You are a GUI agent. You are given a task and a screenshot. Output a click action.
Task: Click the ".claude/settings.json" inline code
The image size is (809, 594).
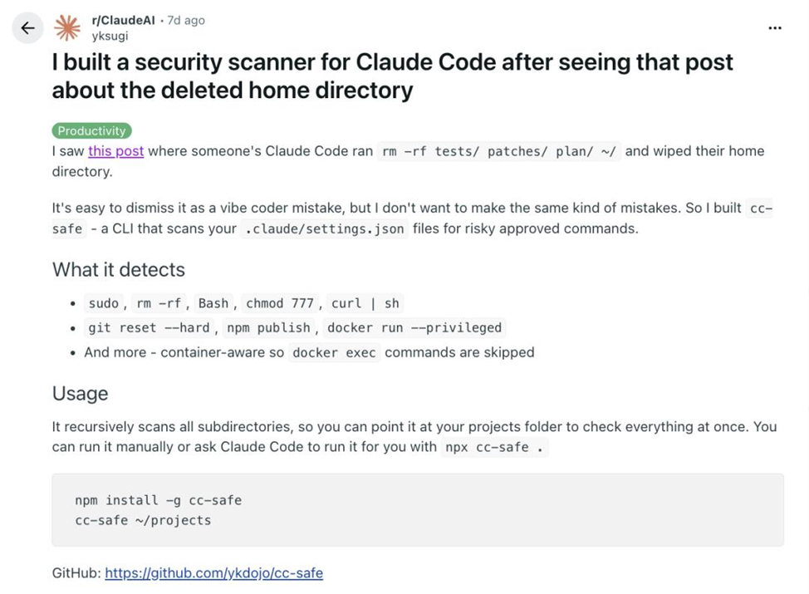point(324,228)
